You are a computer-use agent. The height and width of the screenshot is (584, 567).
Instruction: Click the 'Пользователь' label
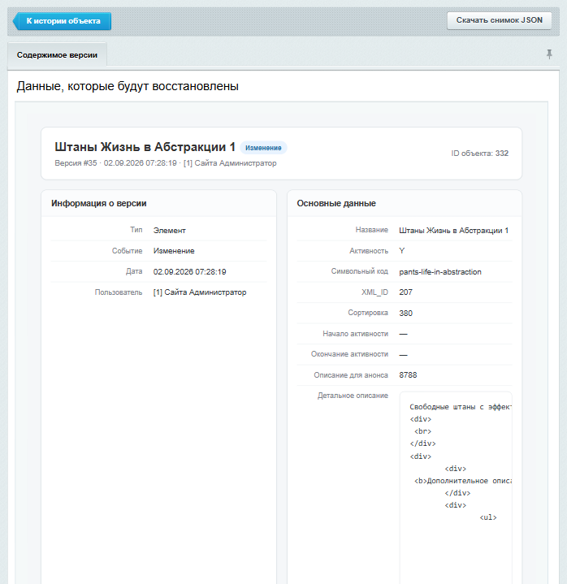click(x=119, y=292)
